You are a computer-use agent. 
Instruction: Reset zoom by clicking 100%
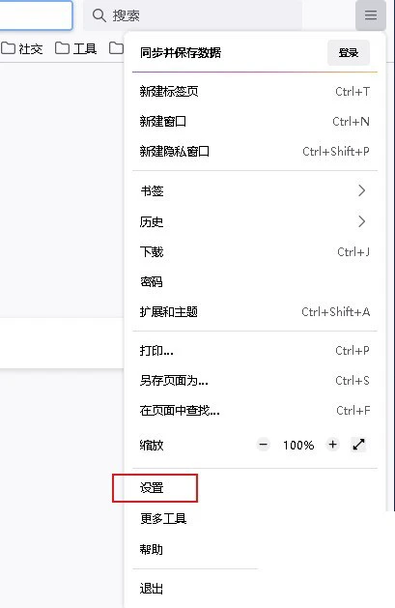tap(298, 445)
